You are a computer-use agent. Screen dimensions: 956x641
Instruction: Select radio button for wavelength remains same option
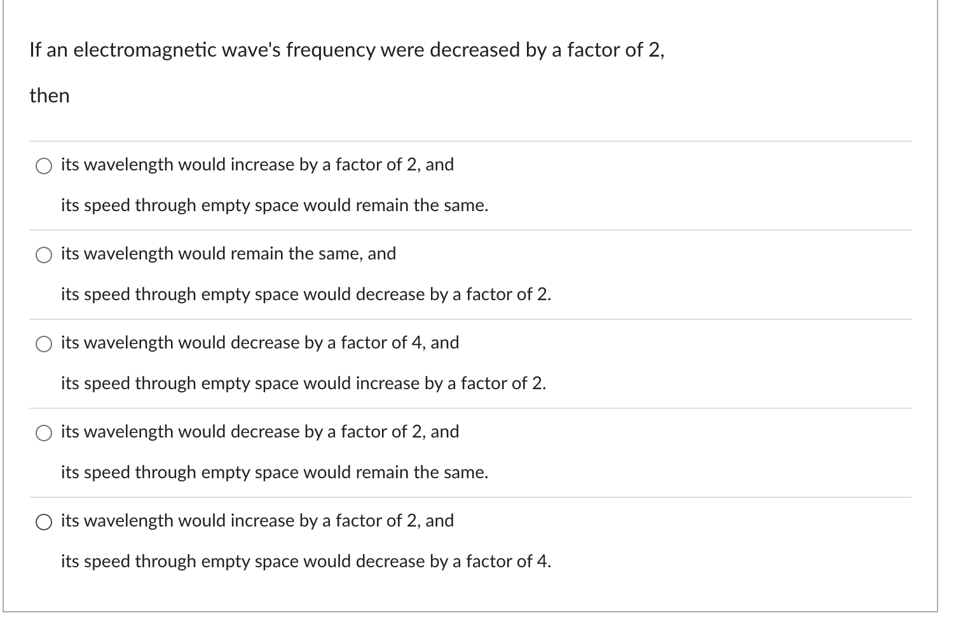coord(43,256)
